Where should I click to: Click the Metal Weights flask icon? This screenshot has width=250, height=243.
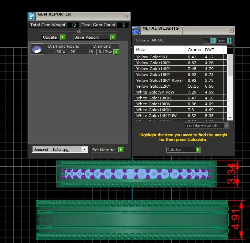pyautogui.click(x=136, y=30)
